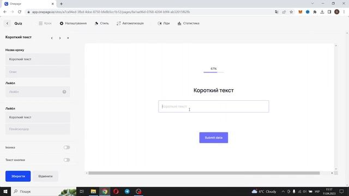Open the Chrome three-dot menu

point(344,12)
